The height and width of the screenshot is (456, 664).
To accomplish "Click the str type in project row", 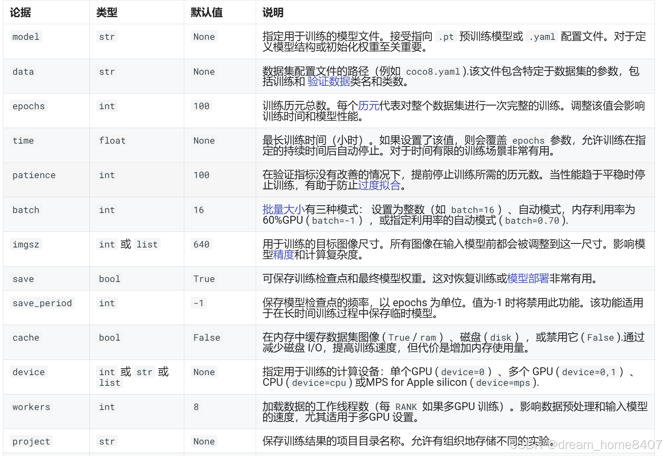I will pos(107,442).
